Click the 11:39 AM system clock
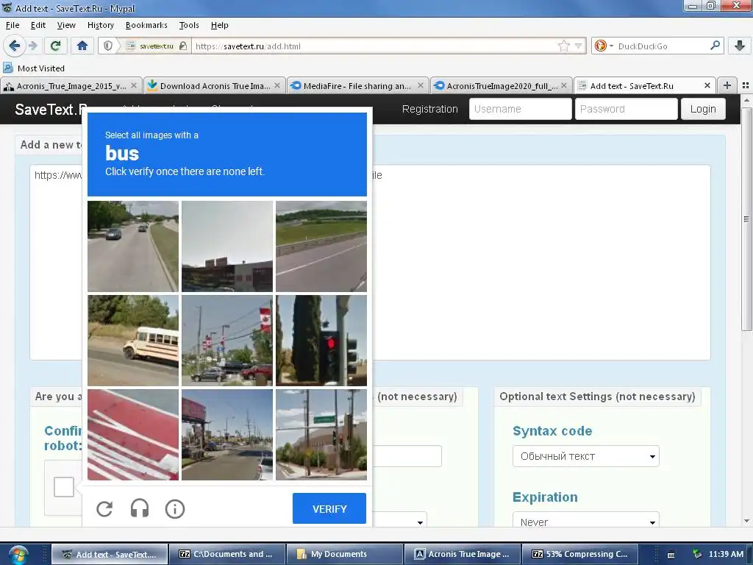 point(726,554)
